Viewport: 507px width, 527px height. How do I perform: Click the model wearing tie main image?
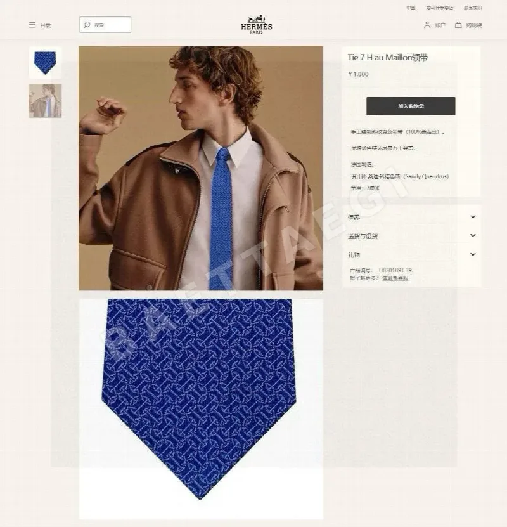[201, 168]
